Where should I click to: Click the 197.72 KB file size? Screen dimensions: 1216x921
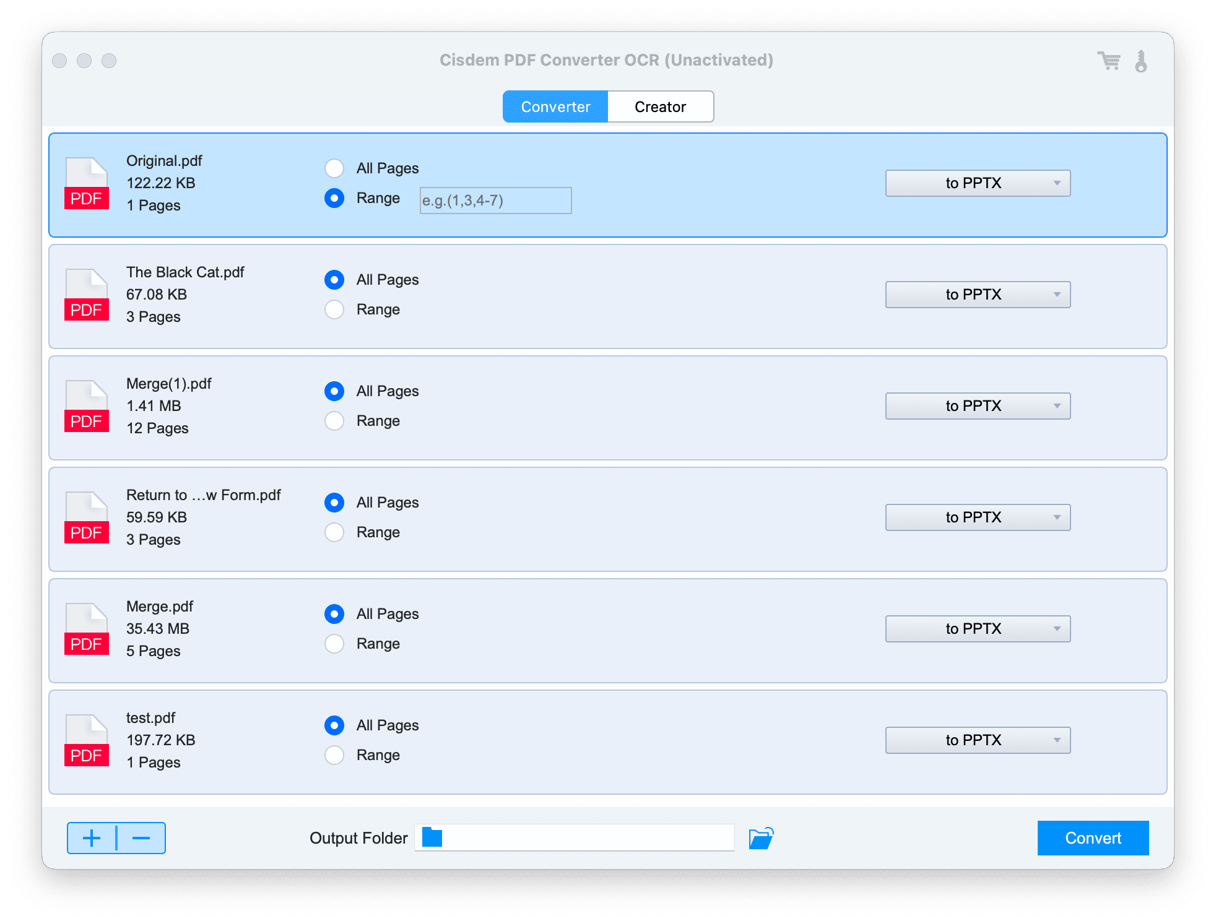[160, 740]
